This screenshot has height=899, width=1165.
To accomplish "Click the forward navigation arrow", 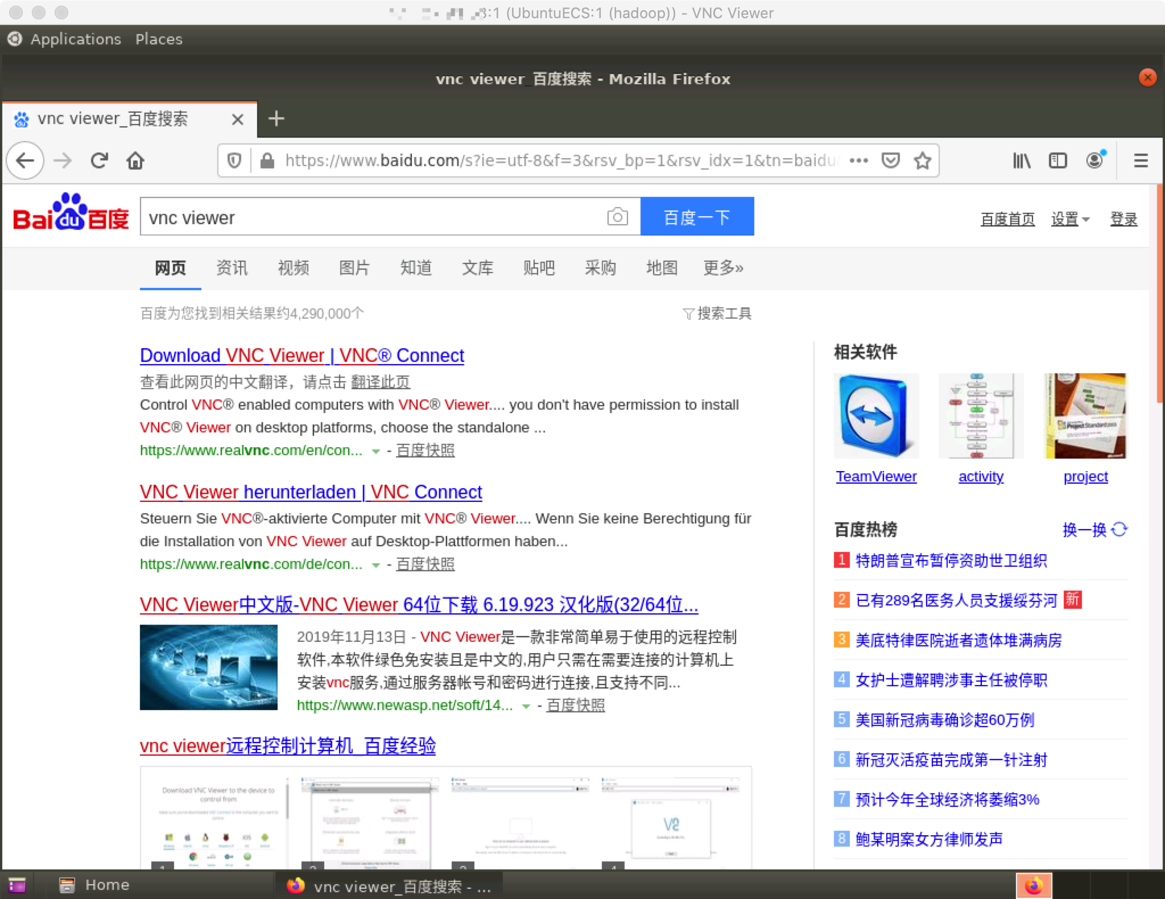I will pyautogui.click(x=63, y=161).
